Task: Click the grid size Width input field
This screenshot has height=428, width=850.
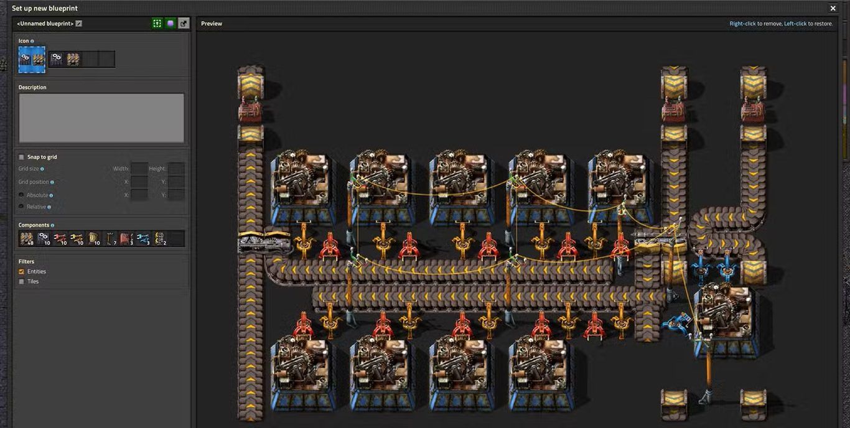Action: coord(139,169)
